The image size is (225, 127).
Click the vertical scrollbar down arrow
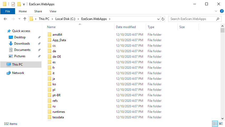(x=223, y=118)
